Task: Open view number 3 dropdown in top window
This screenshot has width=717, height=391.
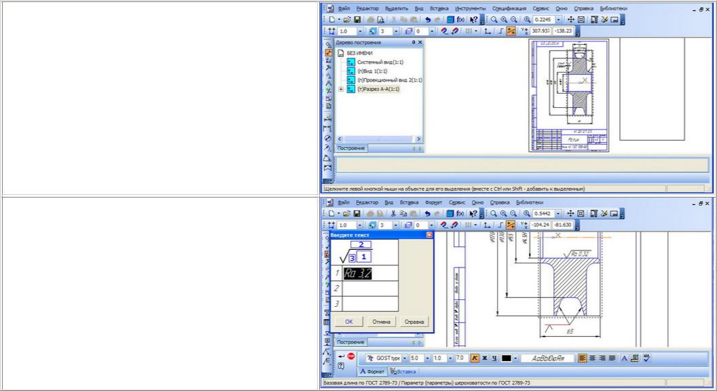Action: click(x=396, y=31)
